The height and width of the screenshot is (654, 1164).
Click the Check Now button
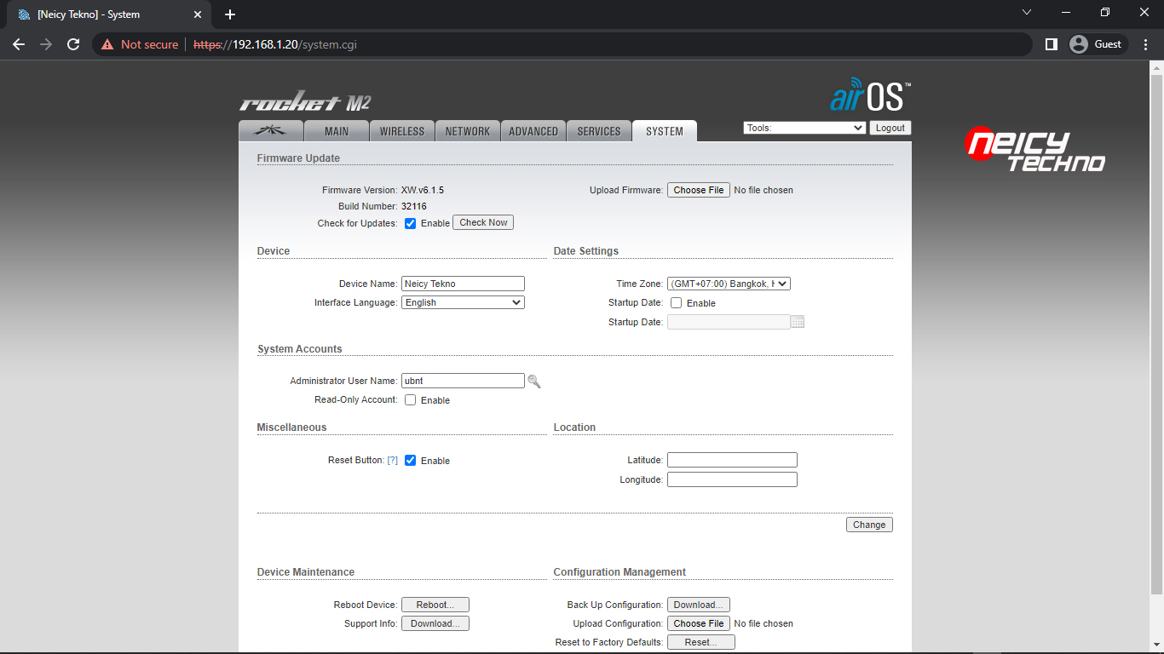pos(483,222)
